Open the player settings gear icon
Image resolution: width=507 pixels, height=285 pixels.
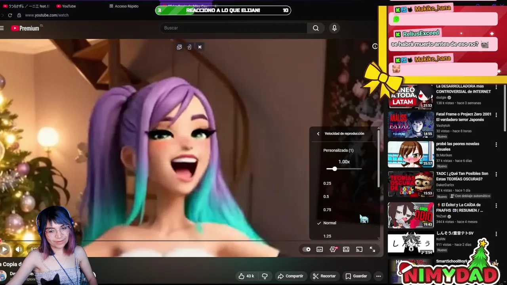(333, 249)
